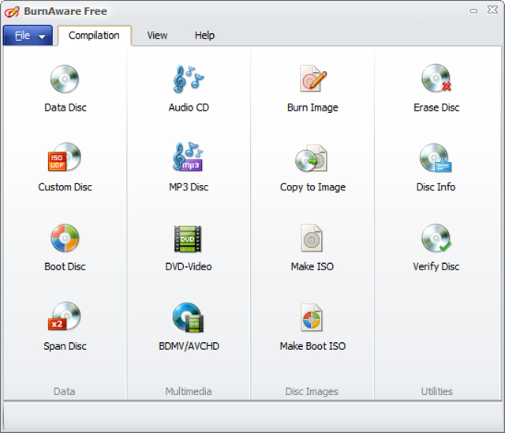505x433 pixels.
Task: Switch to the Compilation tab
Action: (94, 35)
